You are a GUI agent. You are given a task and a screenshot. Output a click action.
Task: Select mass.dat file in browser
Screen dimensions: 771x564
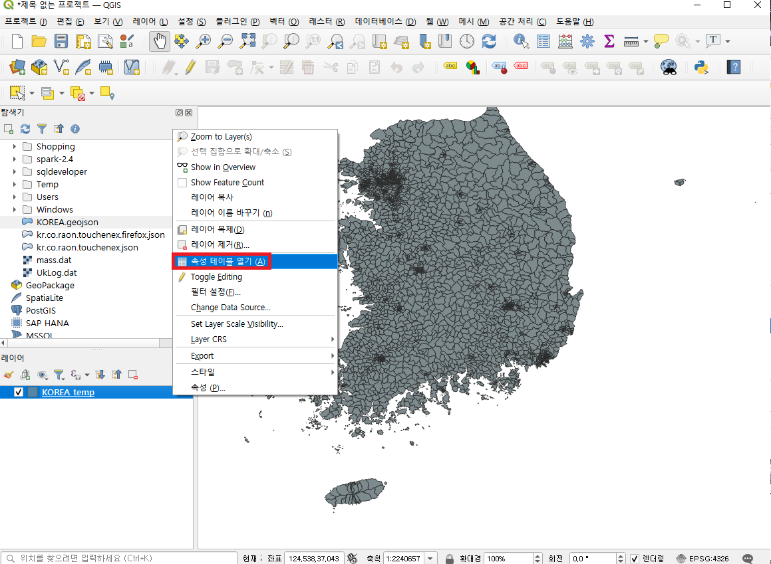coord(54,260)
